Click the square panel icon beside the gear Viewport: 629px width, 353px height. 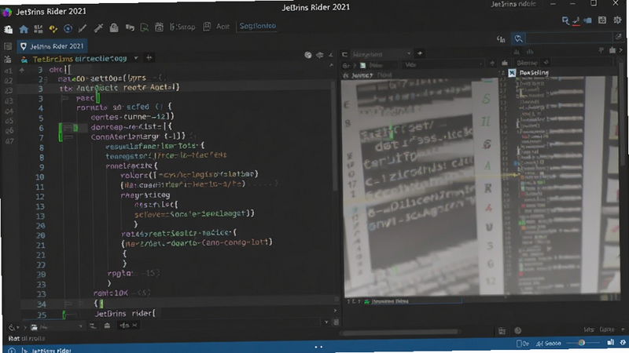(602, 20)
